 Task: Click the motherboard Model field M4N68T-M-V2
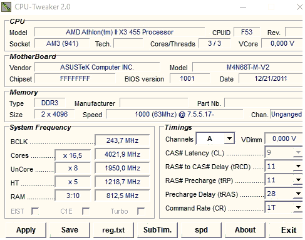pos(248,67)
